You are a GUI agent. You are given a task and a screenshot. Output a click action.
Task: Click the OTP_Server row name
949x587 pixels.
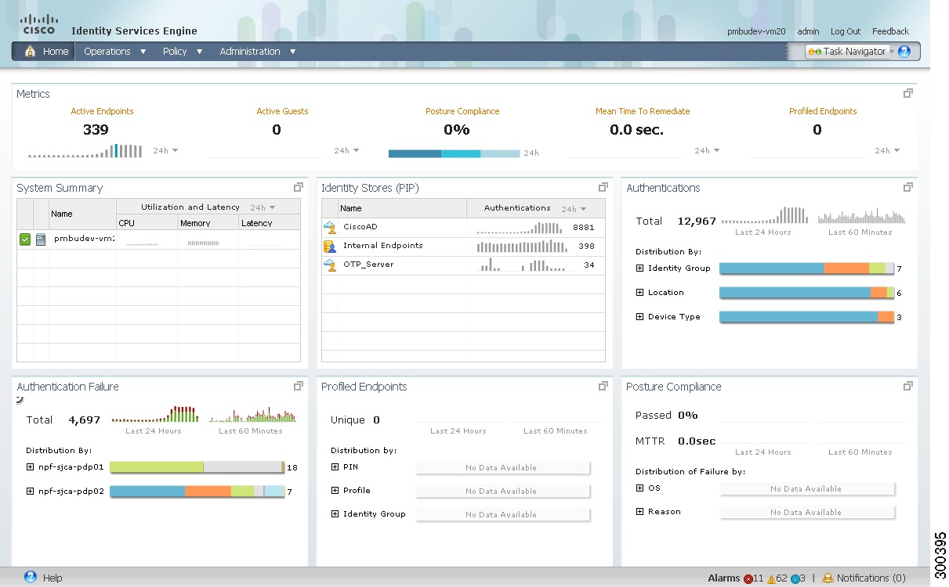tap(368, 265)
